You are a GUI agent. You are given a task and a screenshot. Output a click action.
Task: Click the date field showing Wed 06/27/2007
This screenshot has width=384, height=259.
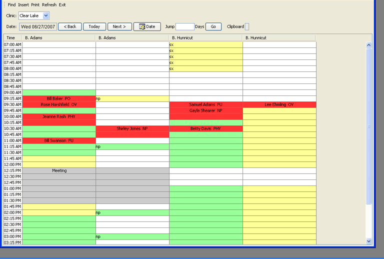(x=38, y=26)
